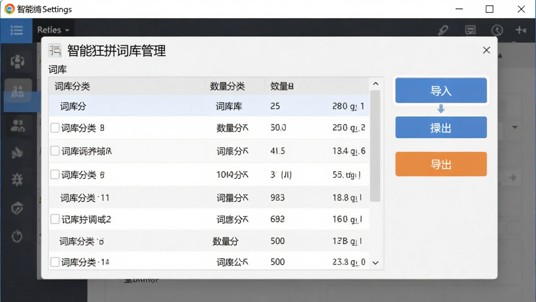Tick the checkbox in the 41.5 row
Image resolution: width=536 pixels, height=302 pixels.
(x=54, y=150)
